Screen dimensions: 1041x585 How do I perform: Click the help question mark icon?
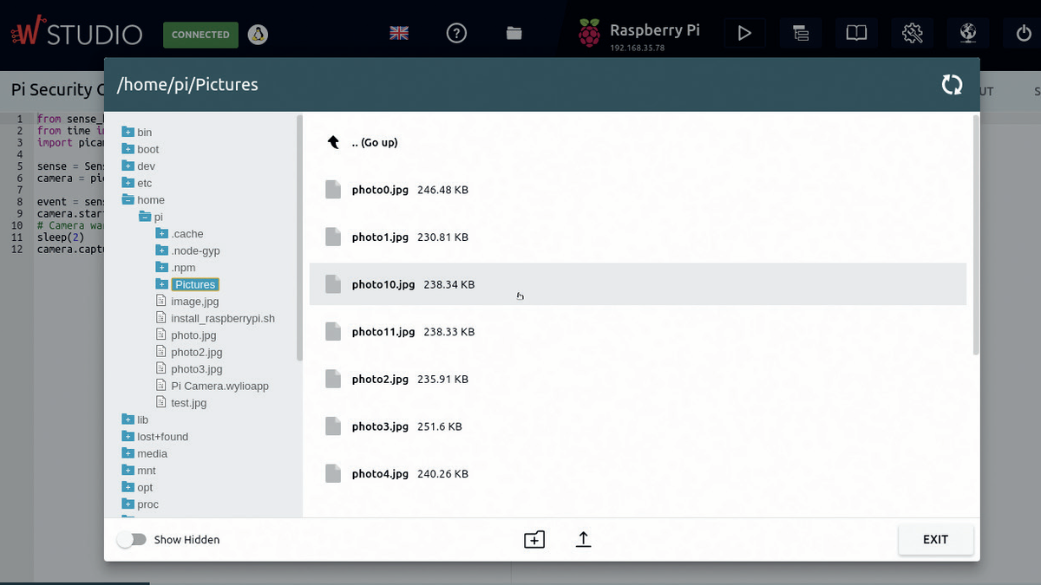[456, 32]
